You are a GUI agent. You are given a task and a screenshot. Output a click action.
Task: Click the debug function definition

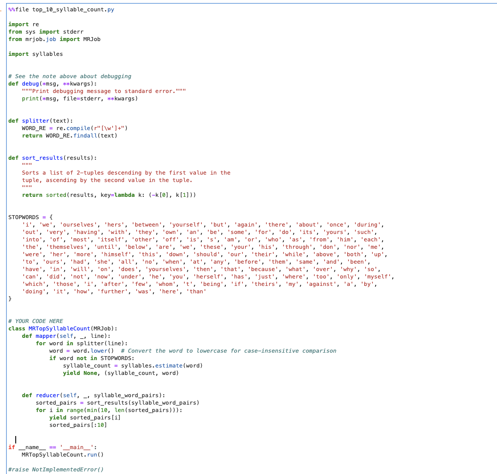coord(30,83)
